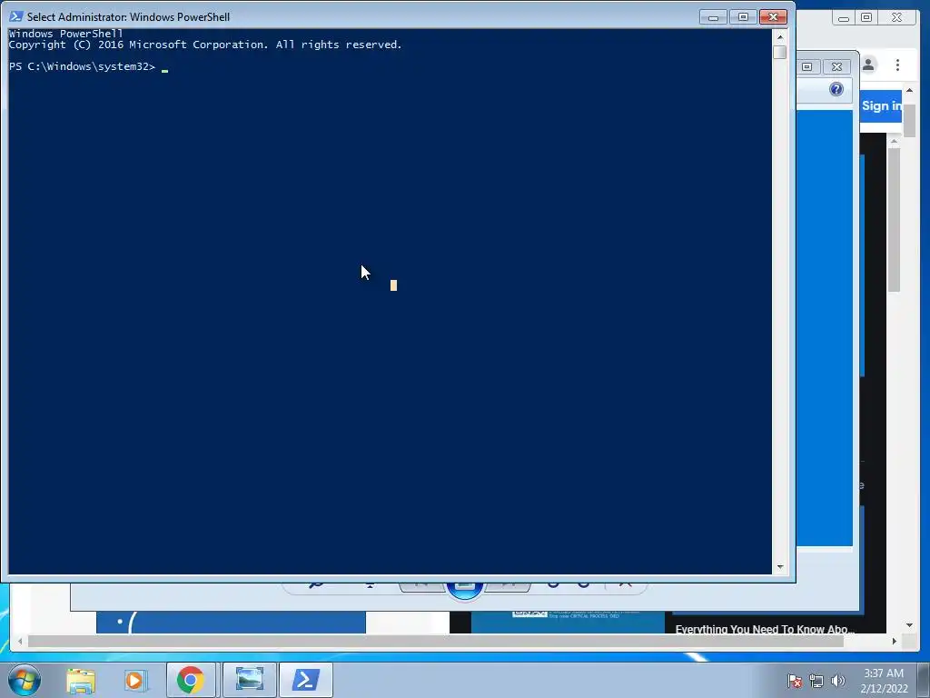
Task: Minimize the Chrome window behind PowerShell
Action: click(x=843, y=18)
